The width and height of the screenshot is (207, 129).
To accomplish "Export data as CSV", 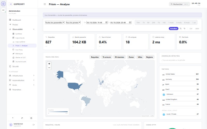I will (x=191, y=29).
